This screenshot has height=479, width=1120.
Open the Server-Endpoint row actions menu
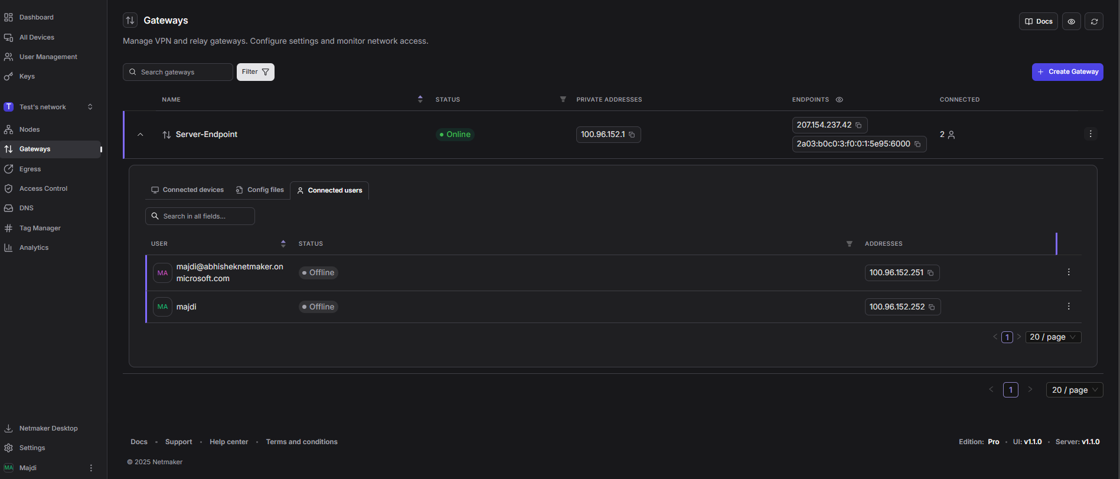coord(1090,134)
